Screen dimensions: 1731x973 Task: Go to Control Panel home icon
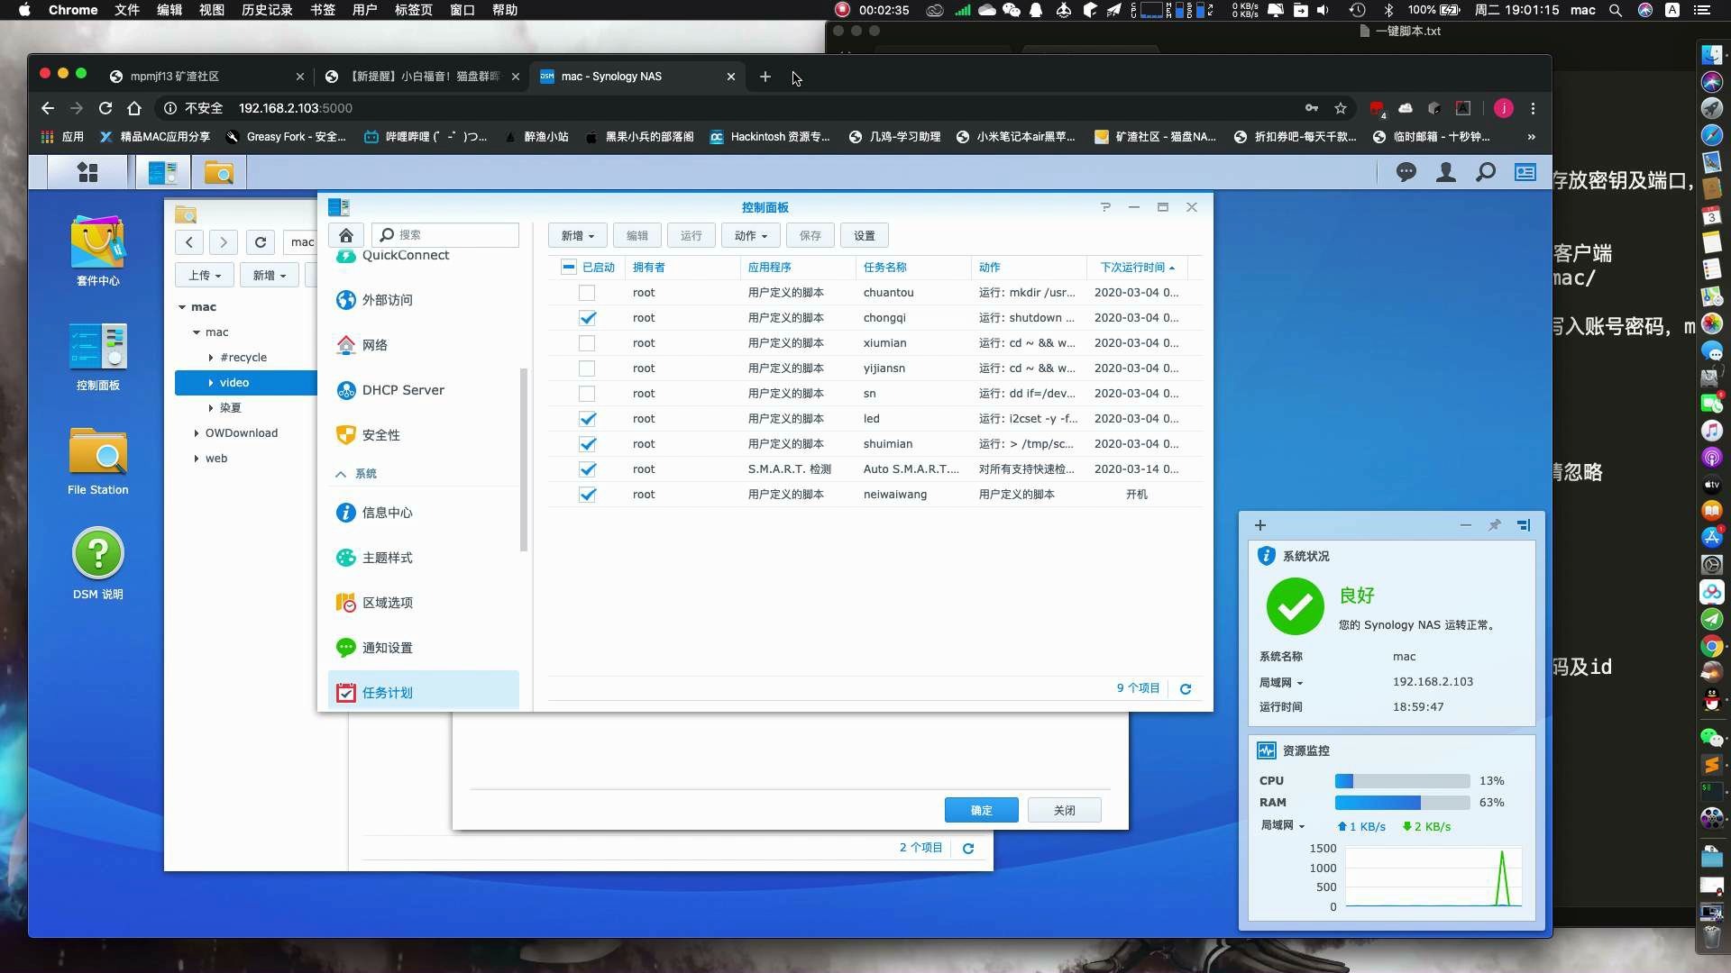click(346, 235)
